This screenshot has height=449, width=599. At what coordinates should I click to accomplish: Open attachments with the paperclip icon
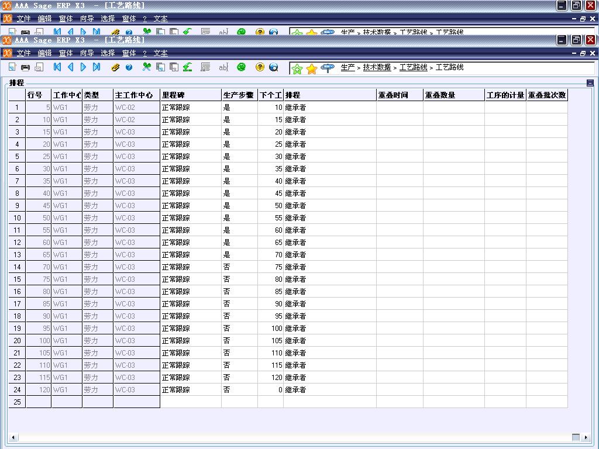coord(115,68)
